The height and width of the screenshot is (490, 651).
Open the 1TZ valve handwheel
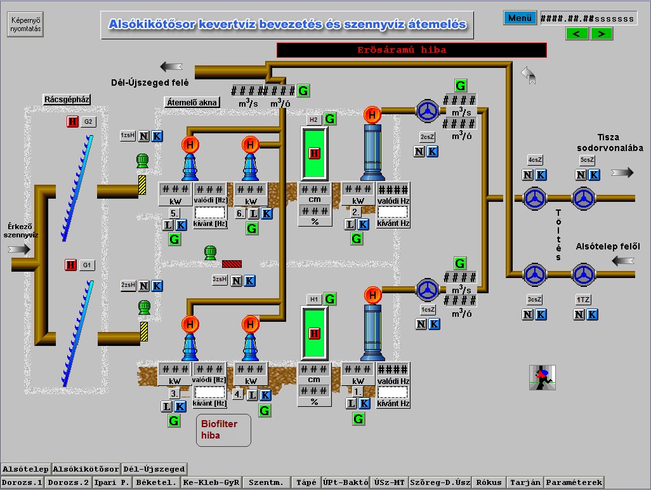(584, 274)
